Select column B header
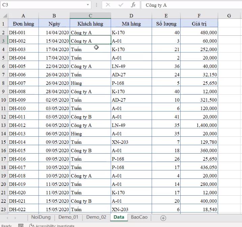This screenshot has height=227, width=242. point(54,16)
